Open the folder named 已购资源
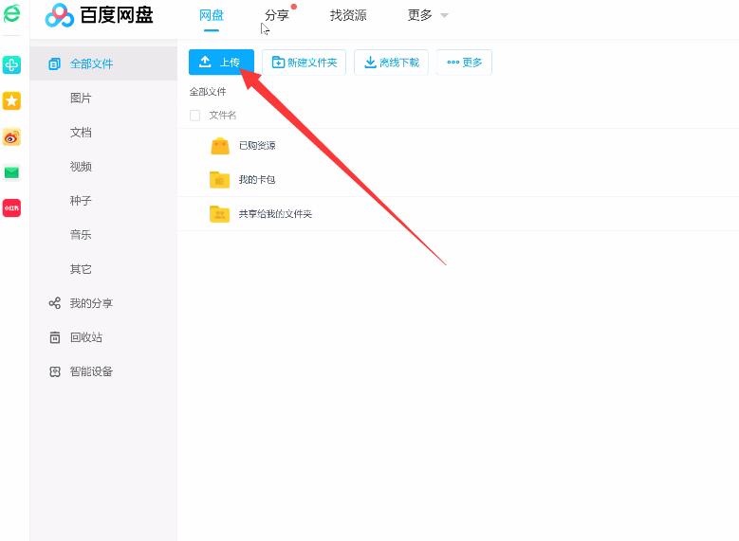The height and width of the screenshot is (541, 739). (x=257, y=146)
